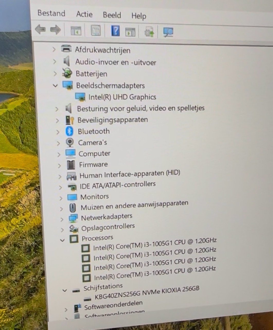Click the Bluetooth category icon

click(x=69, y=131)
